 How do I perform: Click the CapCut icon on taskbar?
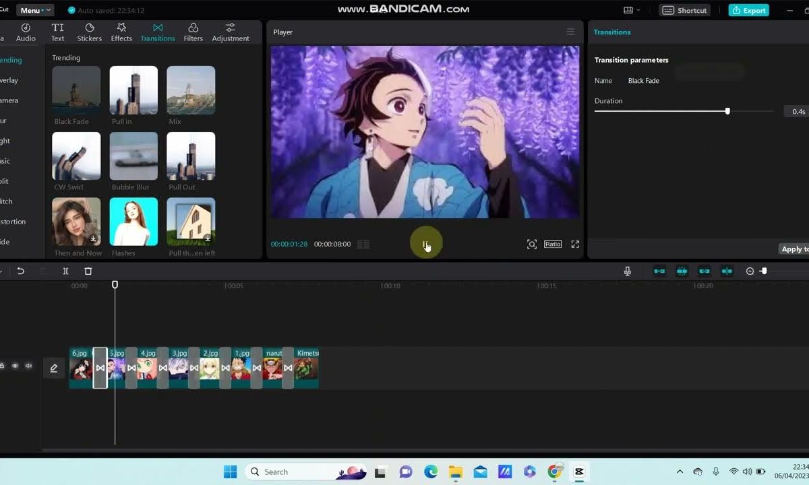579,472
